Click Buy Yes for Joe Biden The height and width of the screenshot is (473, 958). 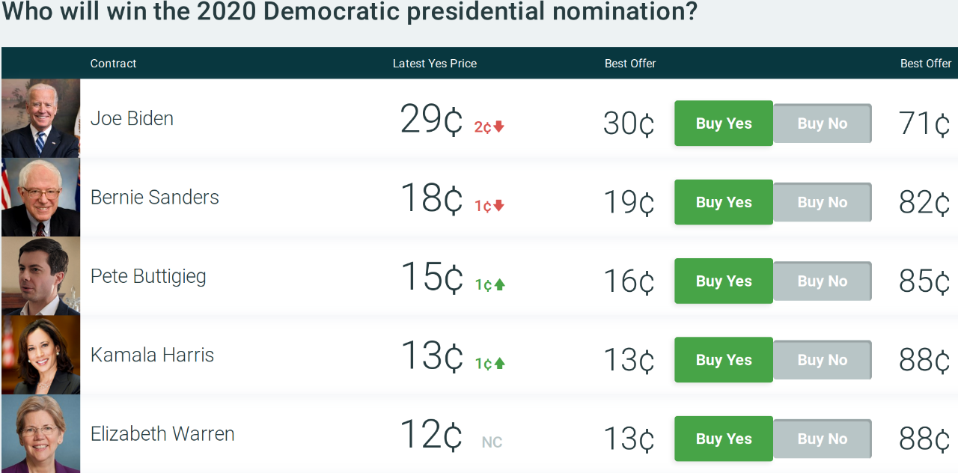[x=723, y=123]
